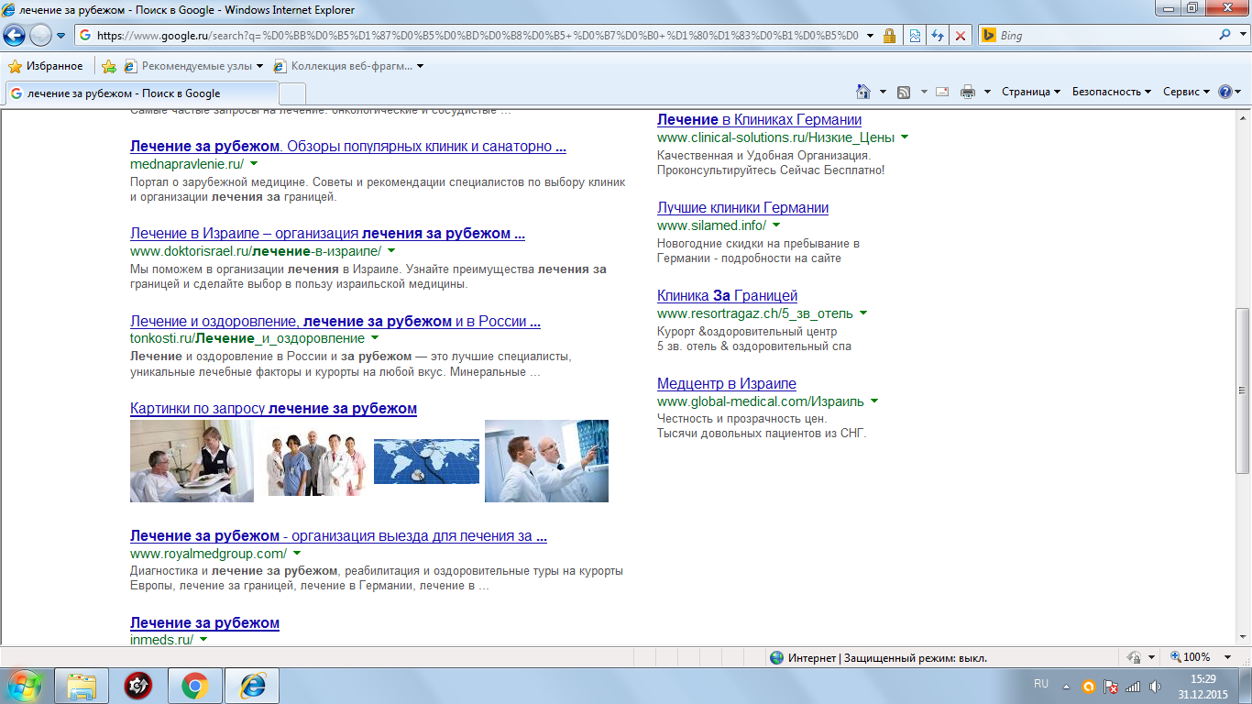This screenshot has height=704, width=1252.
Task: Open the 100% zoom level control
Action: [x=1202, y=657]
